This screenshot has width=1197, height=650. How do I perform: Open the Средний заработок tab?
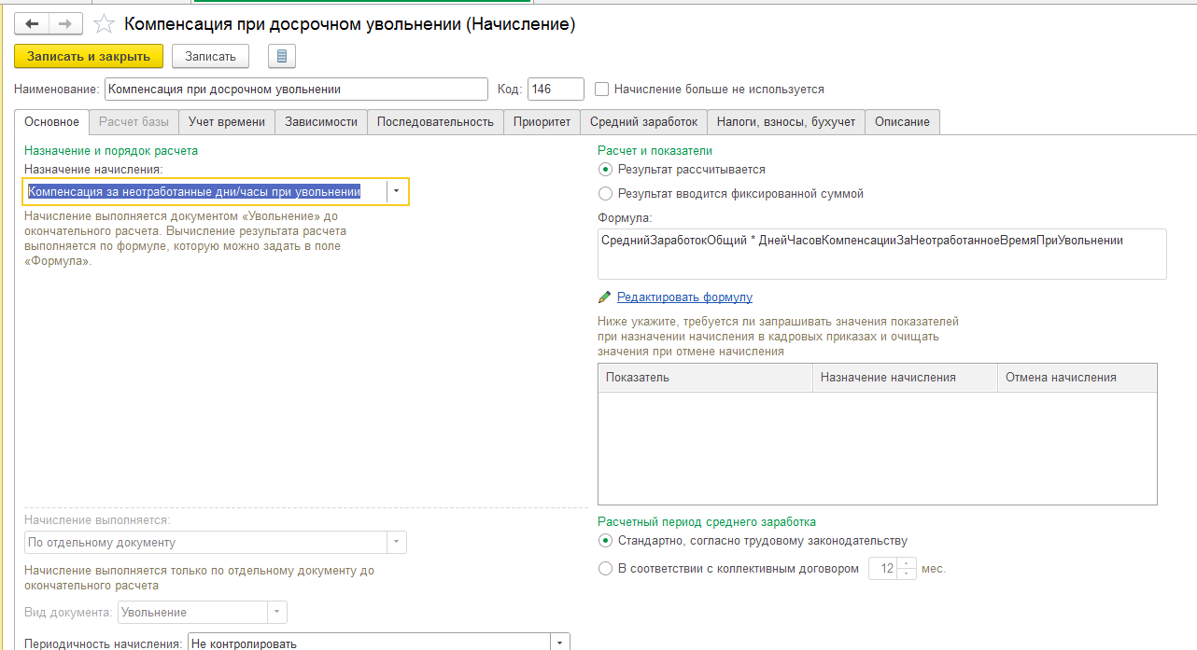pos(643,122)
